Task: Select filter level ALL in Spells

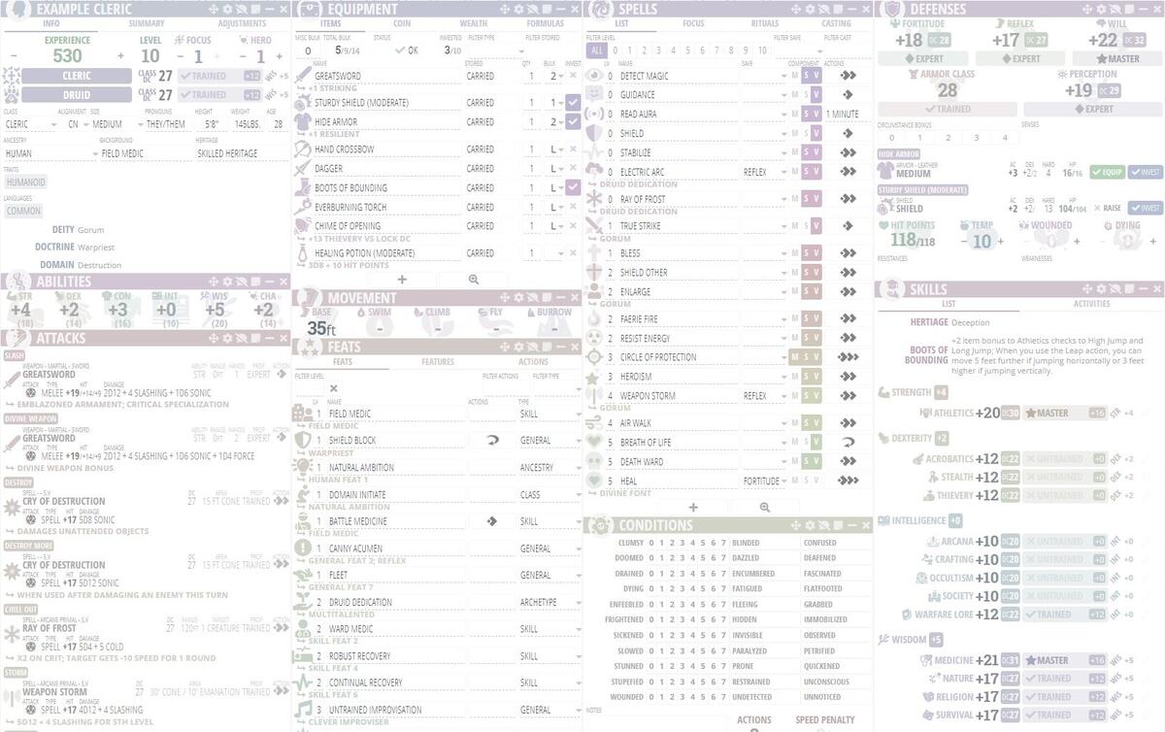Action: [596, 50]
